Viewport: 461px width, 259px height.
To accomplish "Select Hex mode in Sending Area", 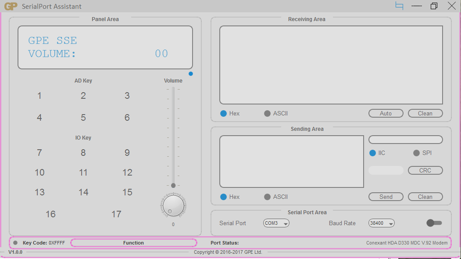I will point(230,197).
